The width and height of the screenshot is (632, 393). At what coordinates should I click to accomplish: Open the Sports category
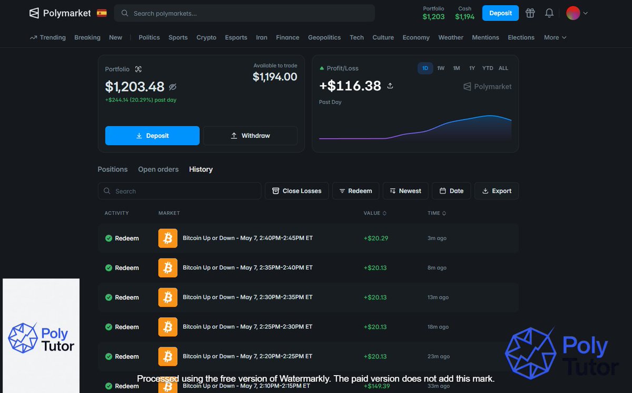(x=178, y=37)
